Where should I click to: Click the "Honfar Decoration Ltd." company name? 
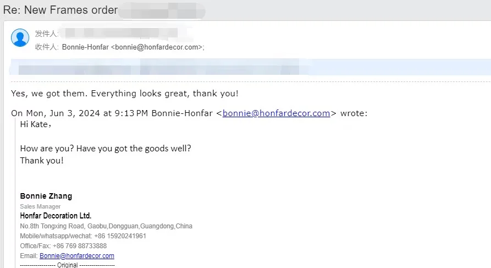tap(56, 216)
